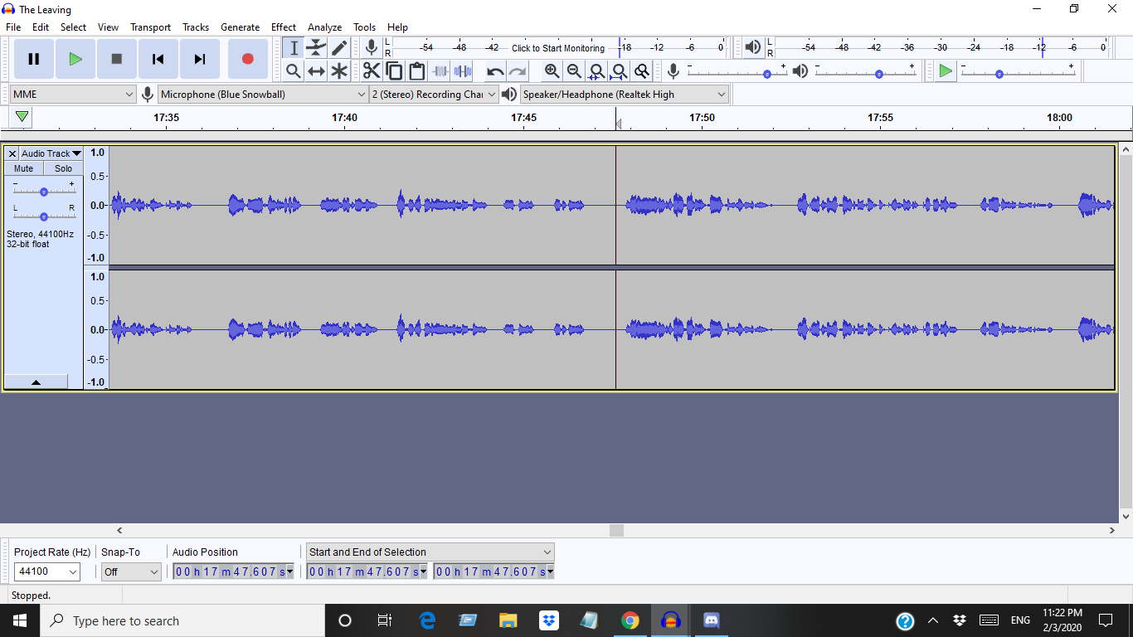Click the Audio Position time field
The height and width of the screenshot is (637, 1133).
tap(232, 571)
